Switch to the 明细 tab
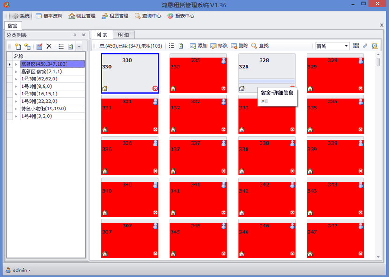Image resolution: width=389 pixels, height=277 pixels. tap(124, 35)
